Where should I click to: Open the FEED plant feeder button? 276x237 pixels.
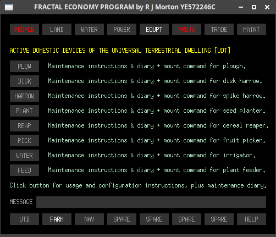pos(24,170)
